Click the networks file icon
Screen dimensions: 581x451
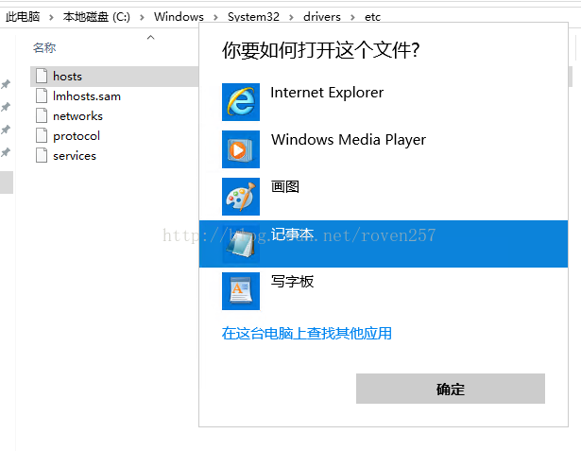pos(42,115)
